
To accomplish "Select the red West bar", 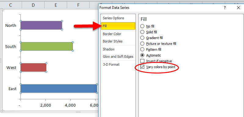I will click(33, 68).
